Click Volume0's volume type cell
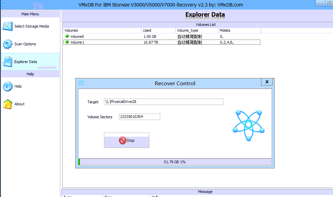Image resolution: width=333 pixels, height=197 pixels. [x=190, y=36]
